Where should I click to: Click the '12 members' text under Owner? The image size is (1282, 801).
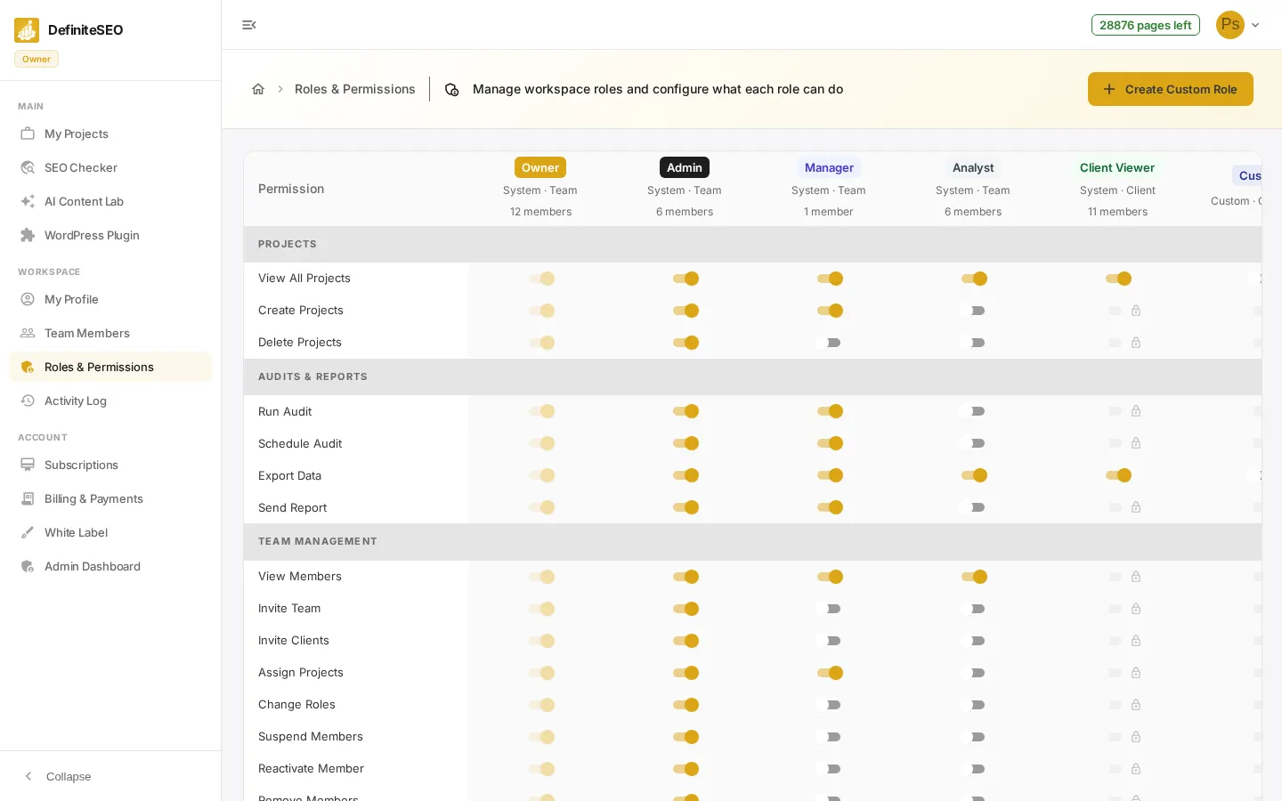(x=540, y=212)
